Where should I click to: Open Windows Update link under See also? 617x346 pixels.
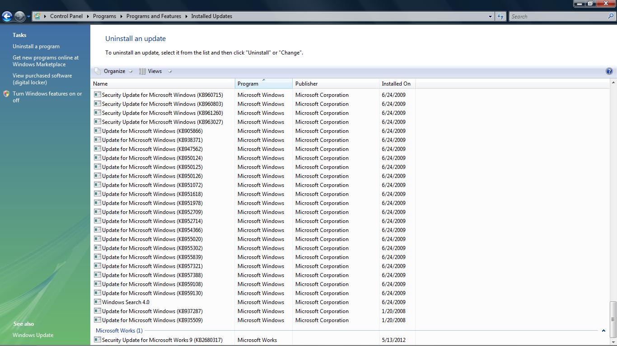click(x=33, y=335)
